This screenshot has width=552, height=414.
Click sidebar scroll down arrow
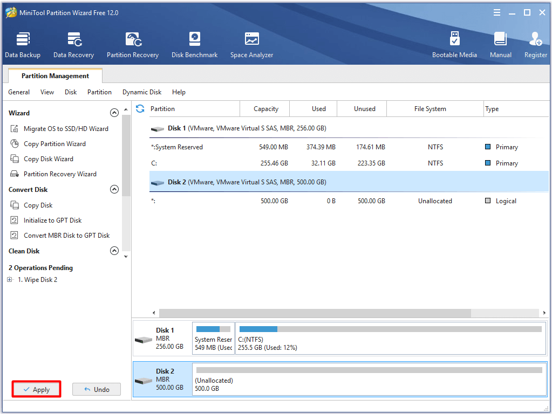pos(126,257)
